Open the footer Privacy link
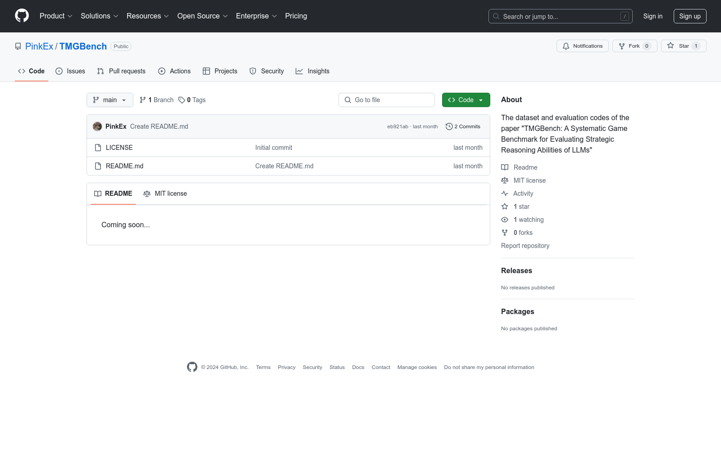 (287, 367)
